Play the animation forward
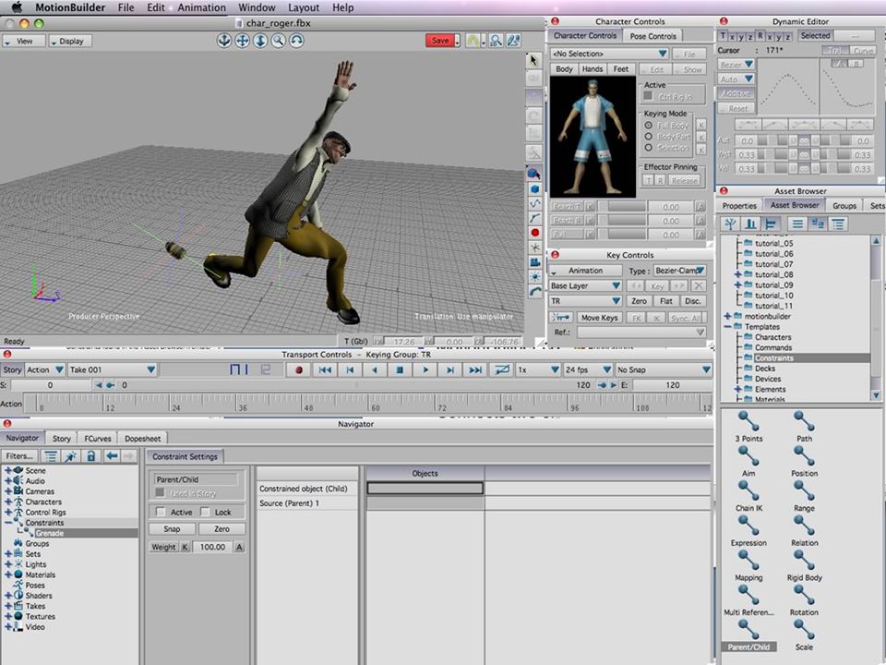The image size is (886, 665). [x=425, y=369]
